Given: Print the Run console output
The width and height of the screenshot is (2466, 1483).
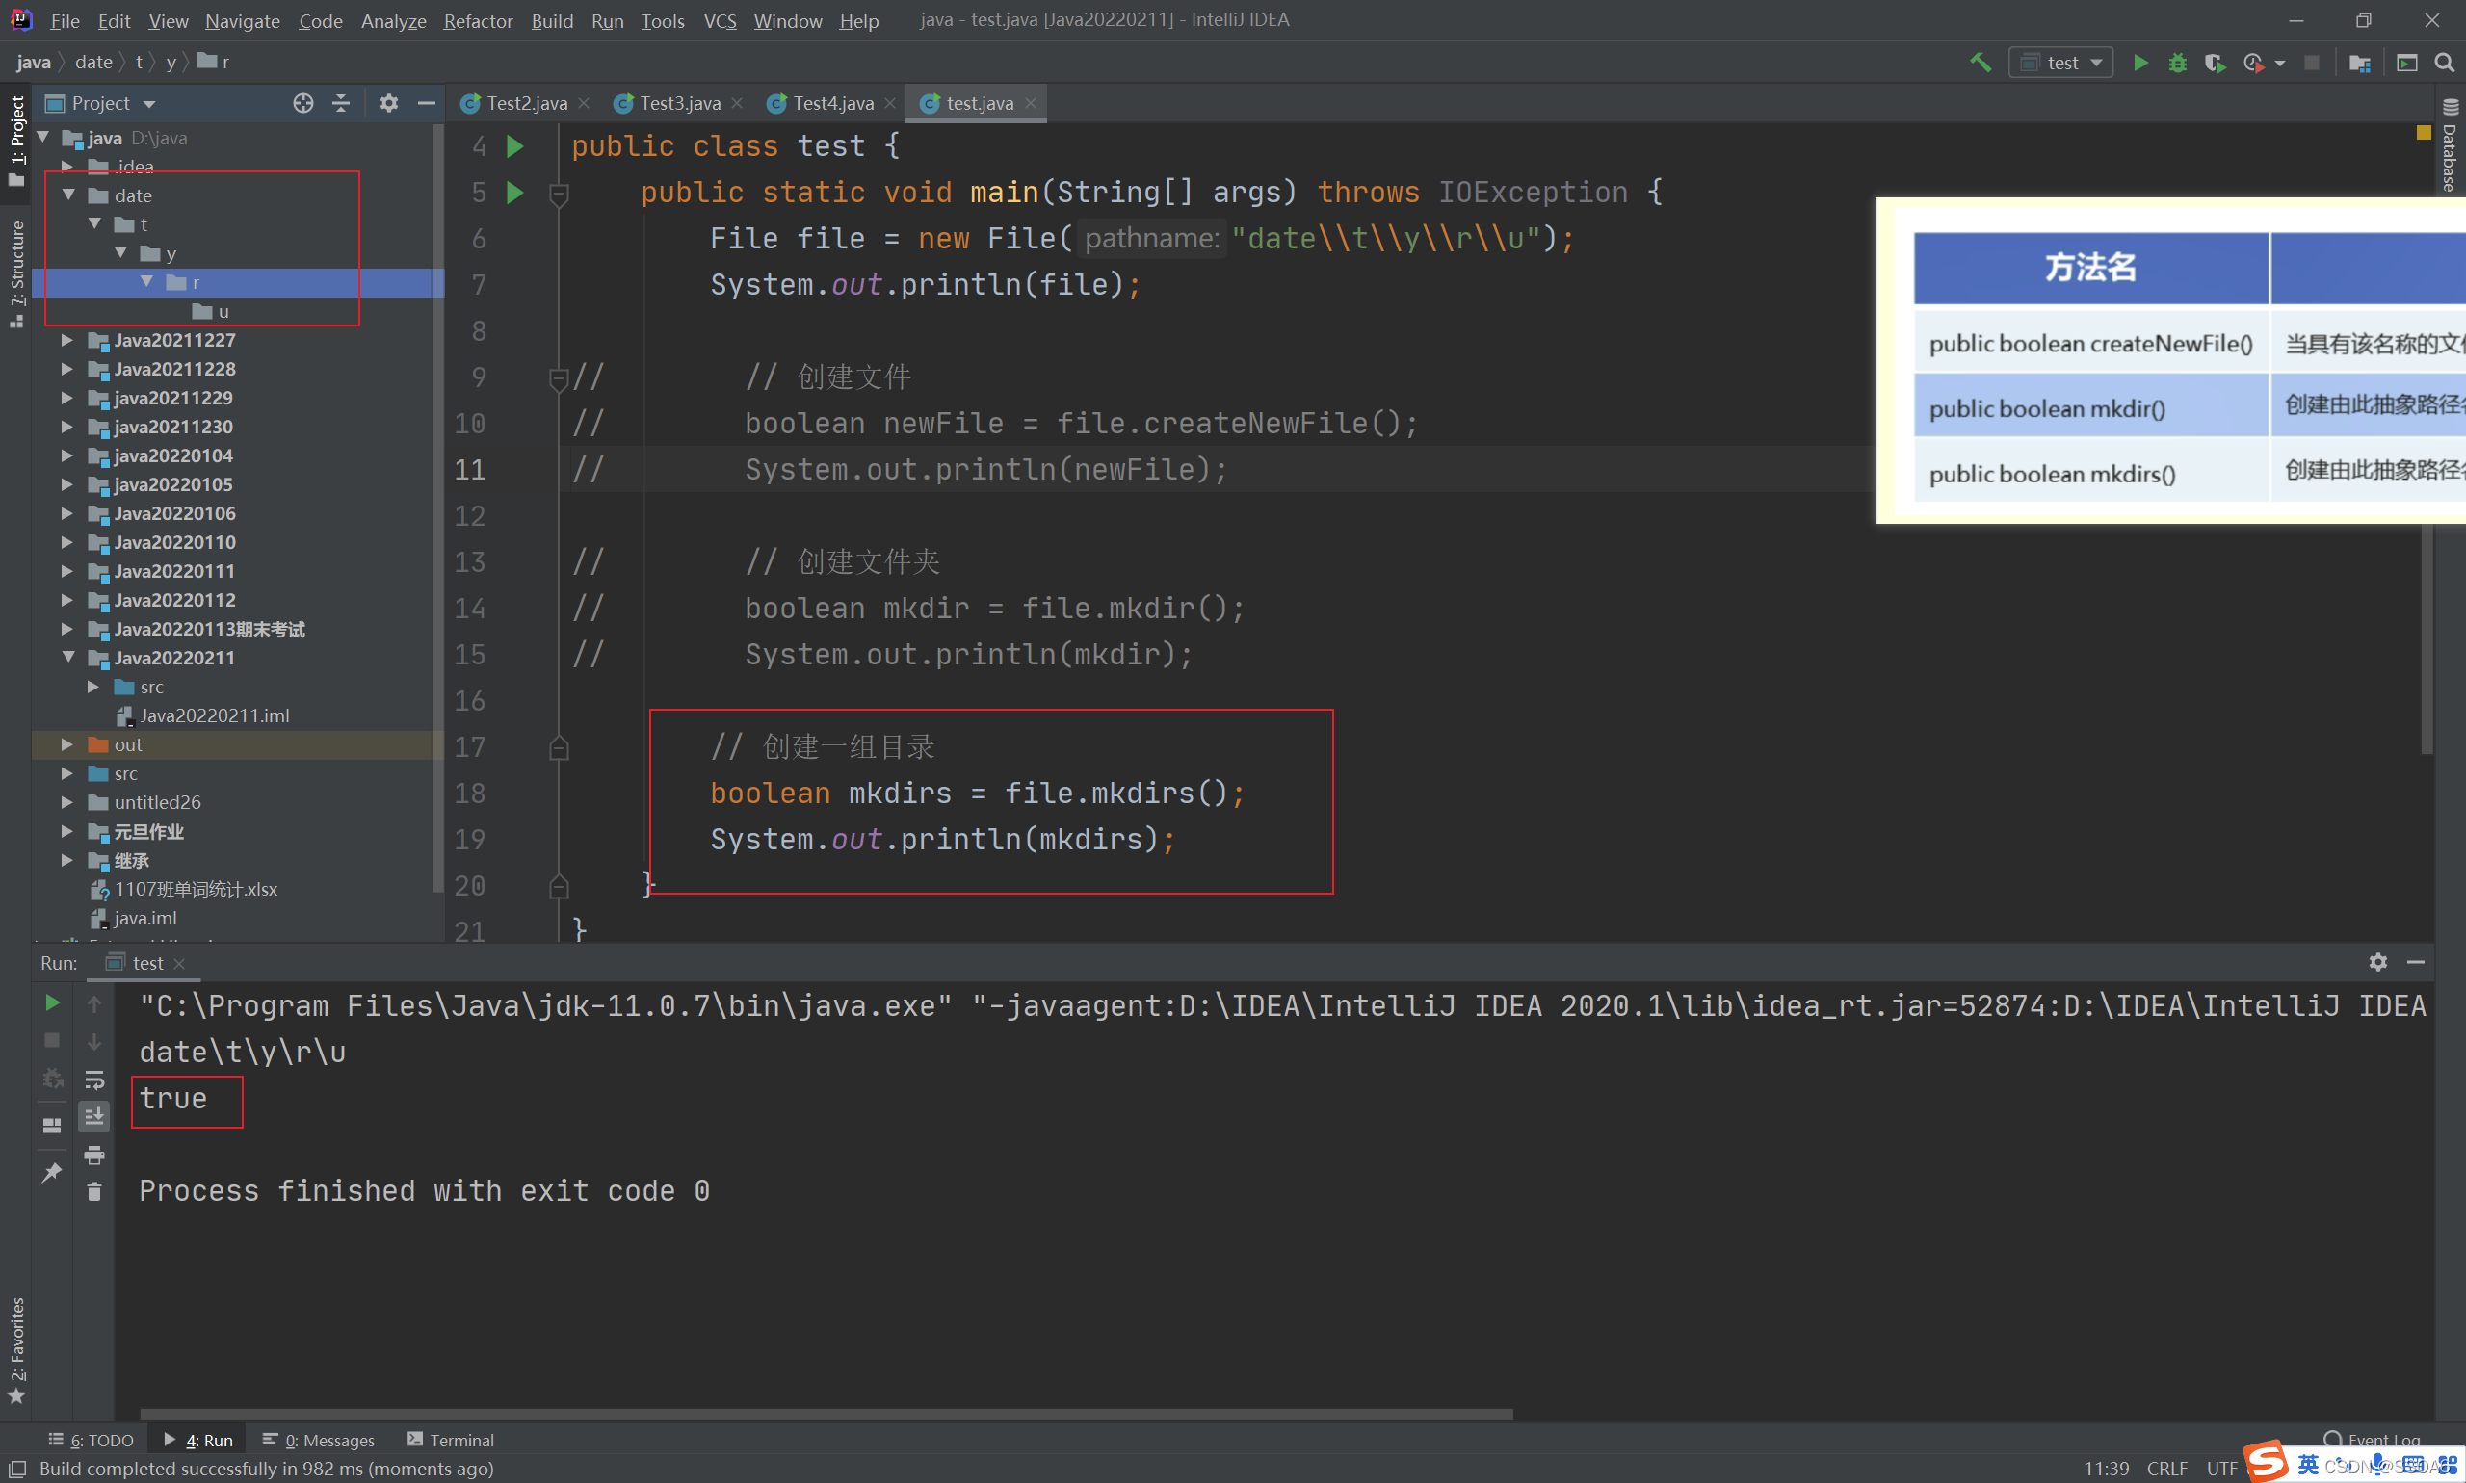Looking at the screenshot, I should [x=94, y=1156].
